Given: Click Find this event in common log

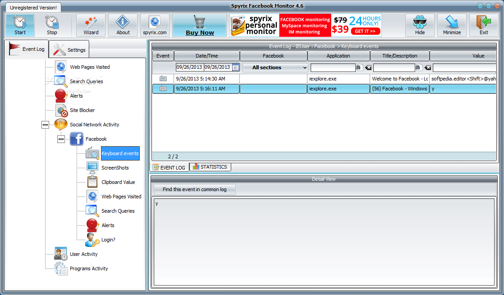Looking at the screenshot, I should tap(194, 189).
